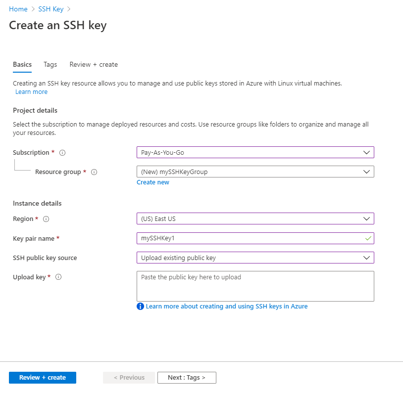
Task: Click the info icon next to Subscription
Action: [x=62, y=153]
